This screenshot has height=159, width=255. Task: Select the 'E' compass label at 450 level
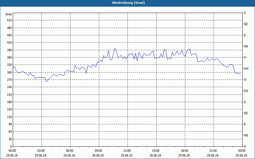click(245, 35)
